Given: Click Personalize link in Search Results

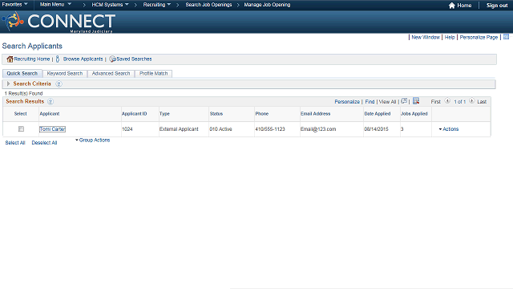Looking at the screenshot, I should [347, 102].
